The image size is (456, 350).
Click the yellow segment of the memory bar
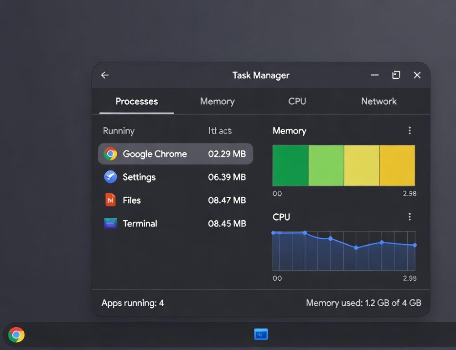363,165
